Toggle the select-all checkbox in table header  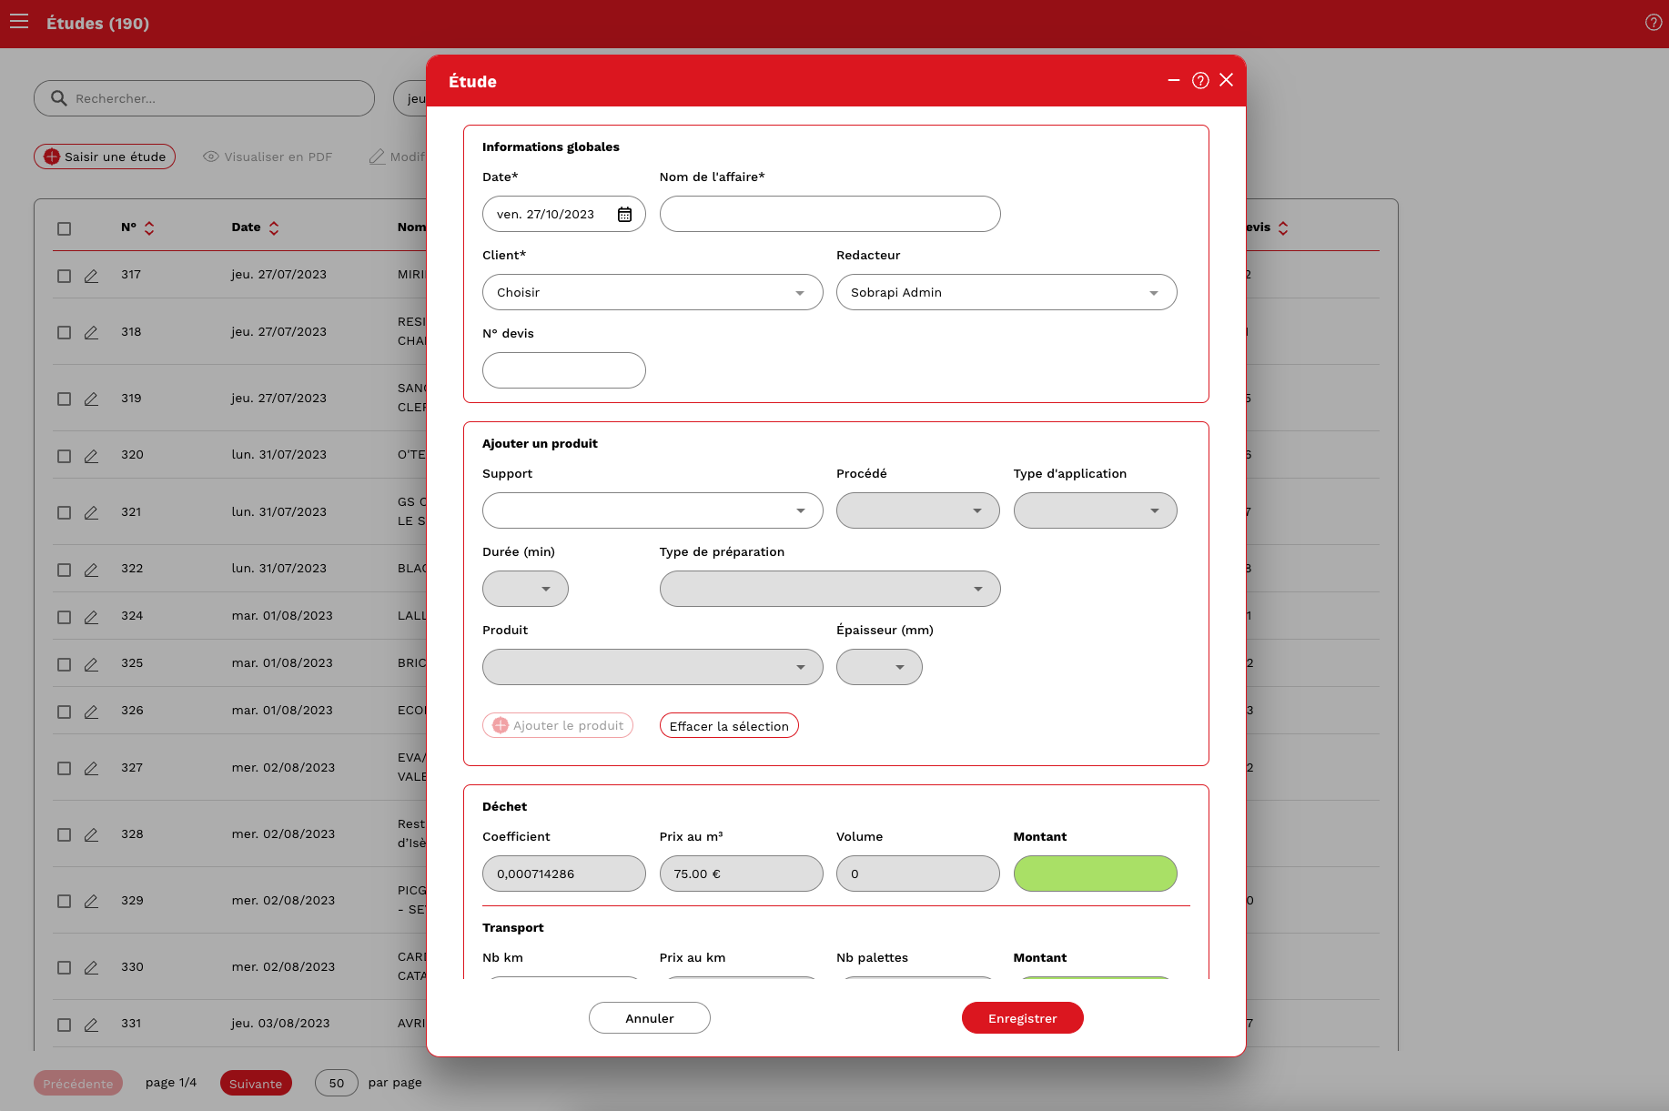pos(64,228)
